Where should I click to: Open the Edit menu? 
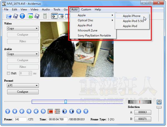point(14,10)
